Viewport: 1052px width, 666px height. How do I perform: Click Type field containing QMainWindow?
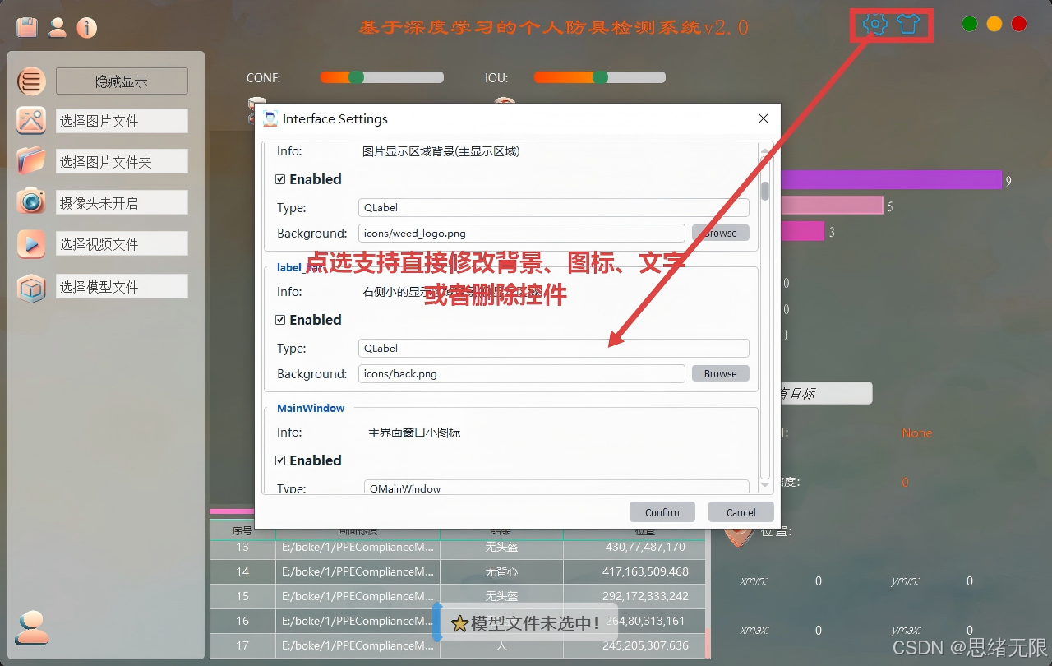point(556,487)
